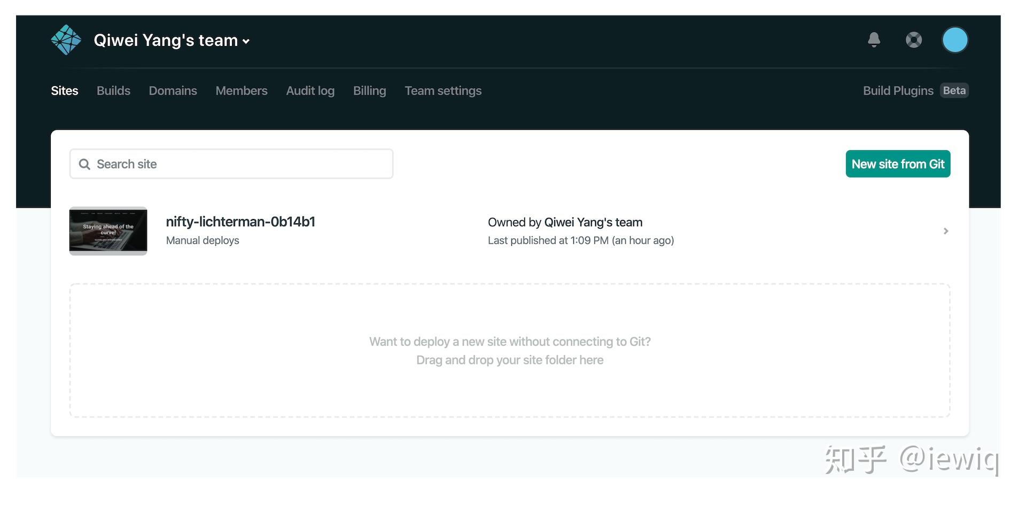Image resolution: width=1026 pixels, height=505 pixels.
Task: Click the magnifying glass search icon
Action: (x=84, y=164)
